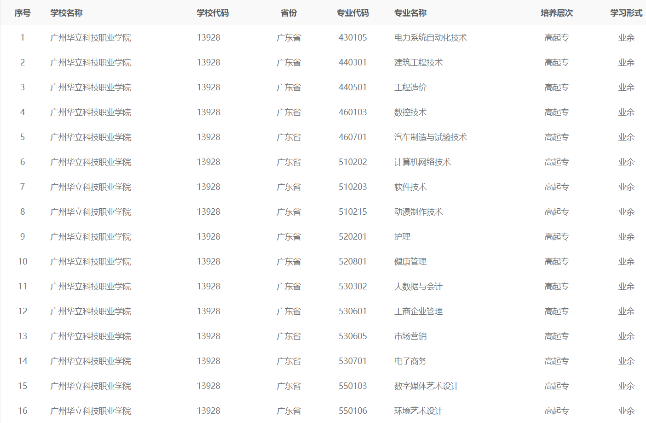Click school name in 工程造价 row
This screenshot has height=423, width=646.
[91, 88]
